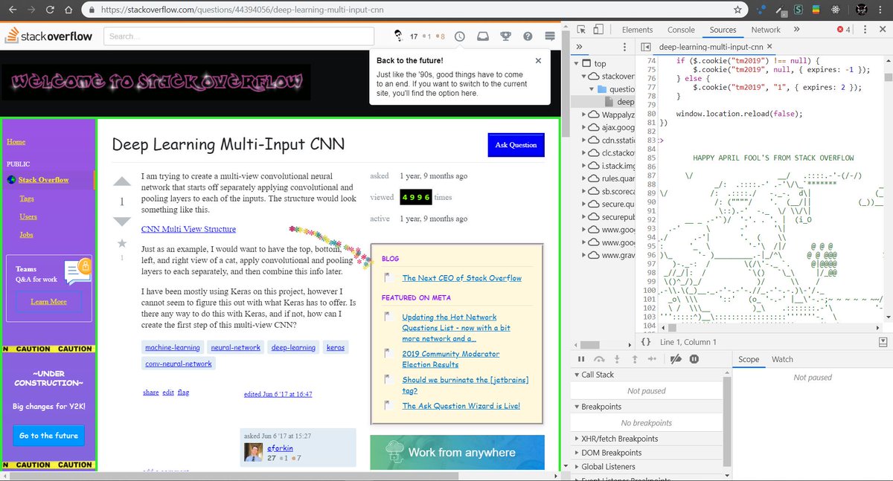Viewport: 893px width, 481px height.
Task: Switch to the Console tab
Action: click(x=681, y=30)
